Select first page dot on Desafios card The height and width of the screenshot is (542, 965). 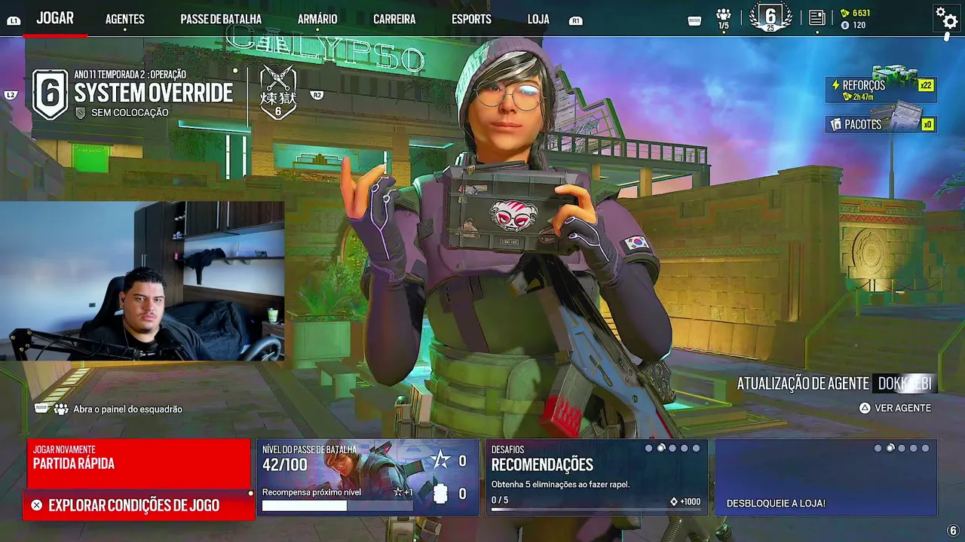point(649,448)
